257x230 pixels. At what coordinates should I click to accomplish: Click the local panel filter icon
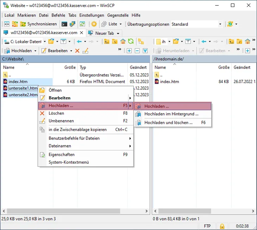click(x=63, y=41)
